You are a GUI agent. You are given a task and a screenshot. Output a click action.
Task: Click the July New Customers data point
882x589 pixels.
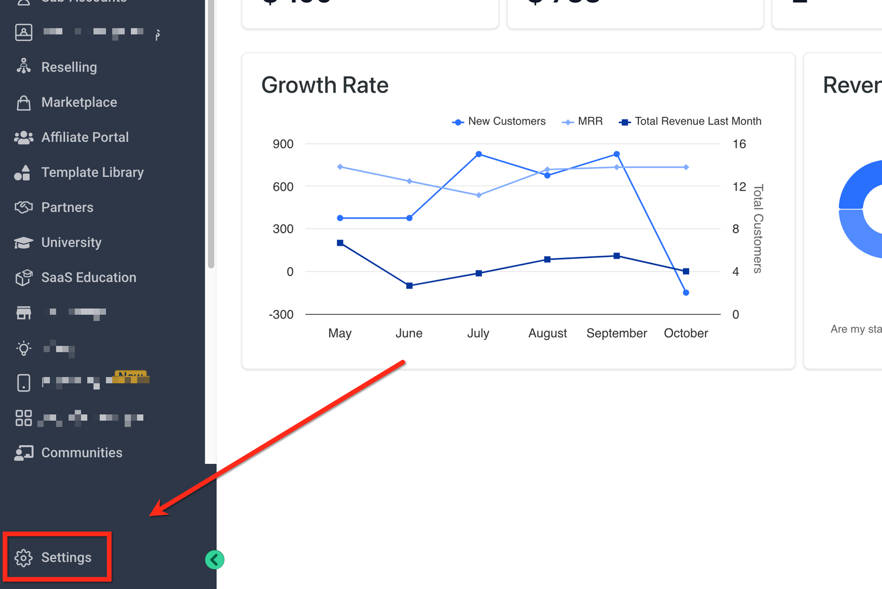click(478, 154)
